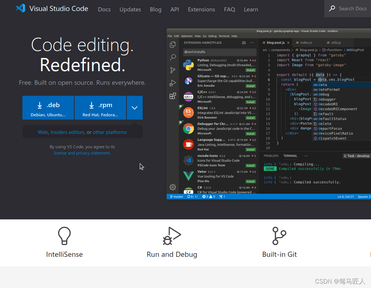Image resolution: width=371 pixels, height=288 pixels.
Task: Open the Built-in Git feature heading
Action: (x=279, y=255)
